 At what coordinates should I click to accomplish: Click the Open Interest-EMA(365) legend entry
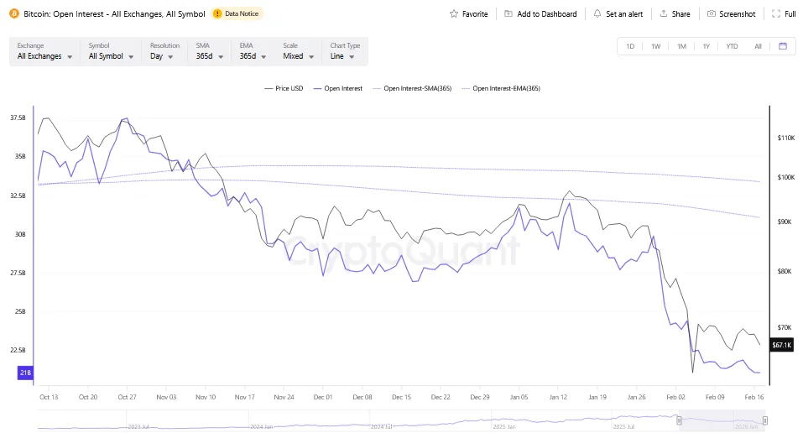[x=500, y=88]
